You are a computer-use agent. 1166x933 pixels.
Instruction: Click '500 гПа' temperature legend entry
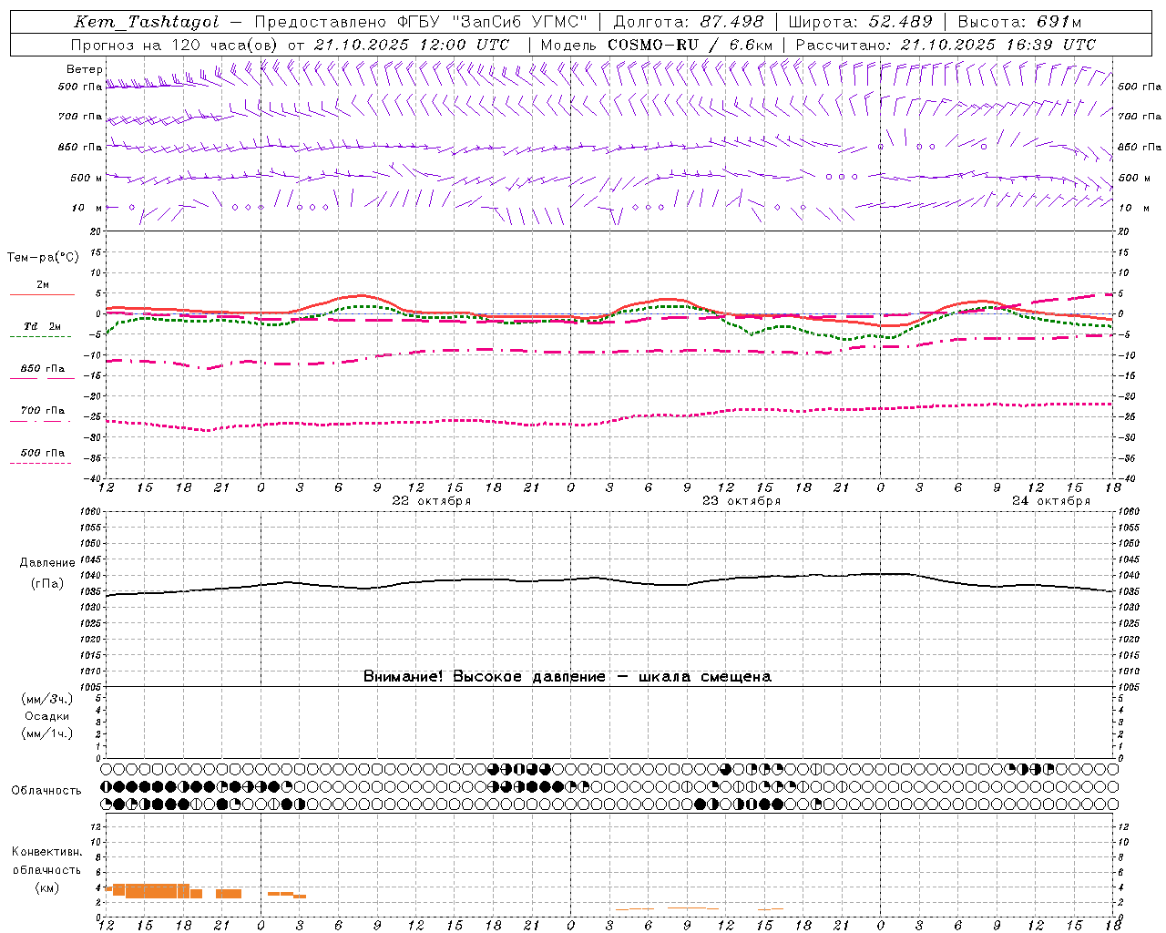43,453
